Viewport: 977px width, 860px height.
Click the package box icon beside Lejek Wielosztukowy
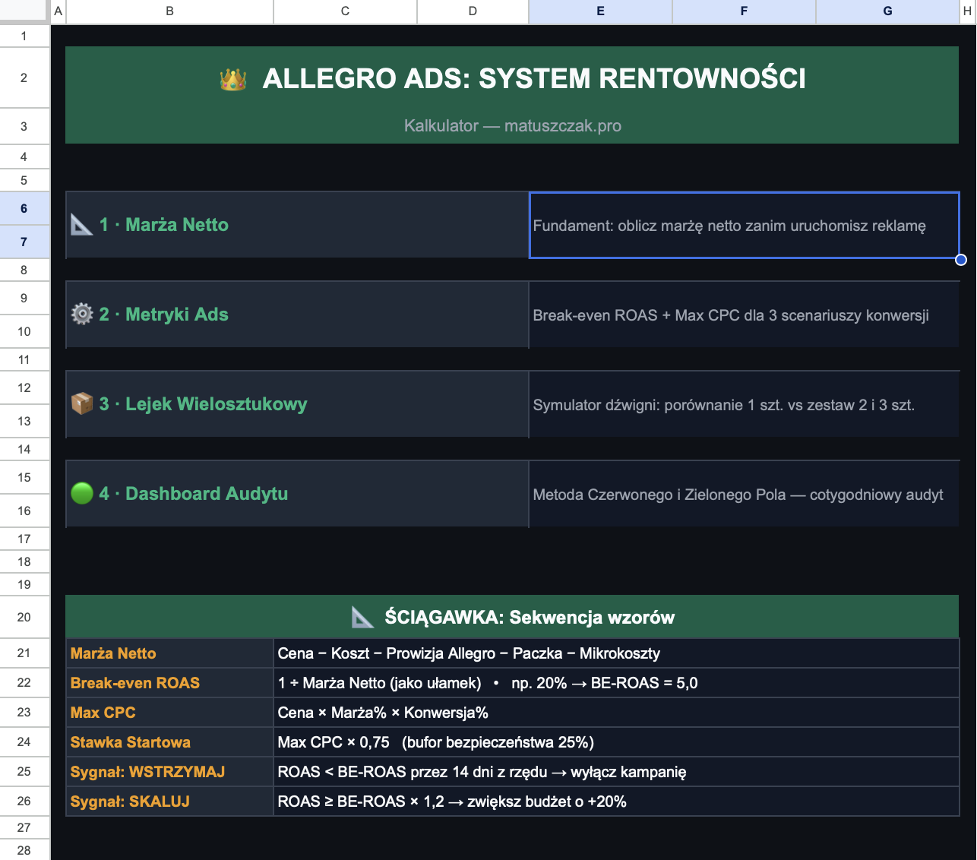point(82,403)
